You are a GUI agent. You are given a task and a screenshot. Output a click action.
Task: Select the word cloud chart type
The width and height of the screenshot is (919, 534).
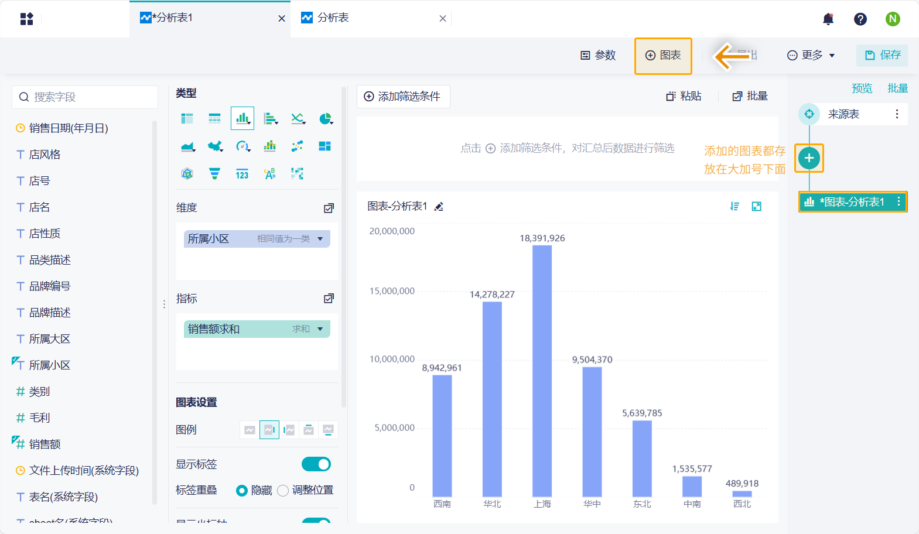270,174
